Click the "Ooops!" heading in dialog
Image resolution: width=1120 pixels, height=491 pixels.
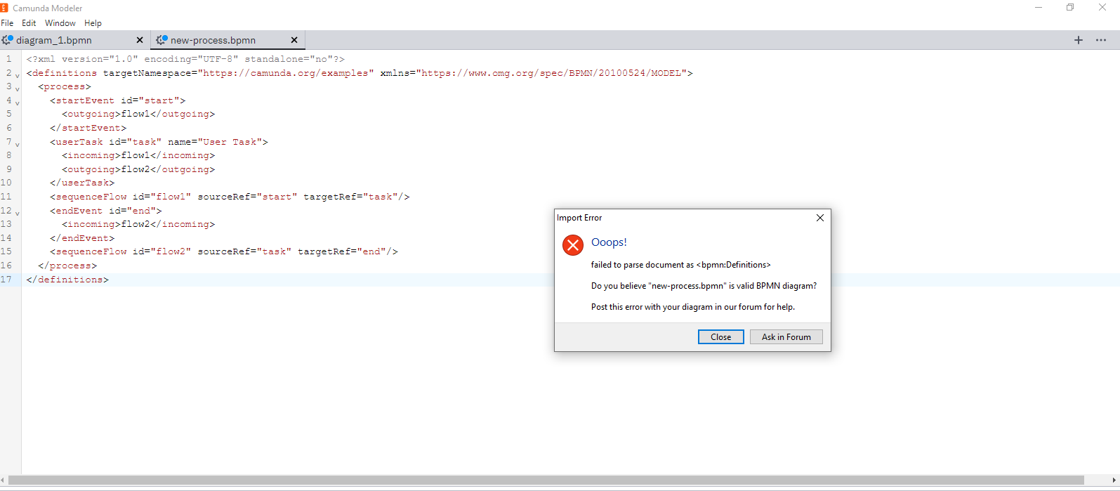tap(609, 242)
